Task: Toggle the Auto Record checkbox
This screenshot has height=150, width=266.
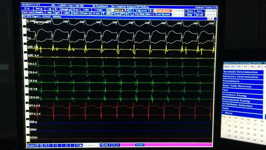Action: (155, 11)
